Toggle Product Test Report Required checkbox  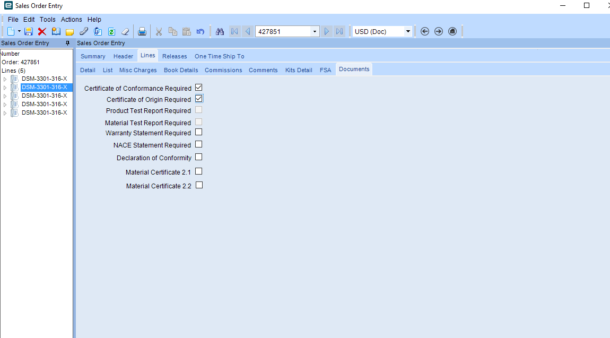click(199, 110)
